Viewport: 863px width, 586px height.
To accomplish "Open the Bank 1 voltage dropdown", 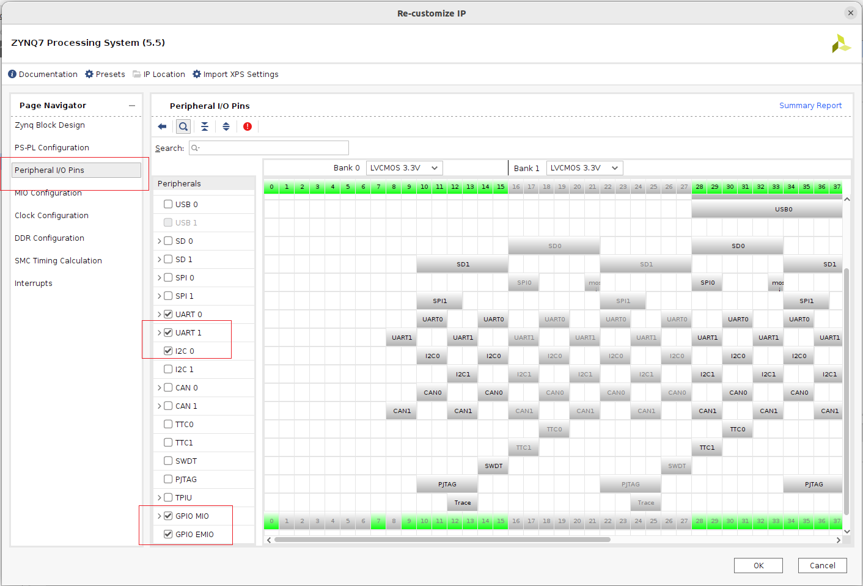I will (x=584, y=168).
